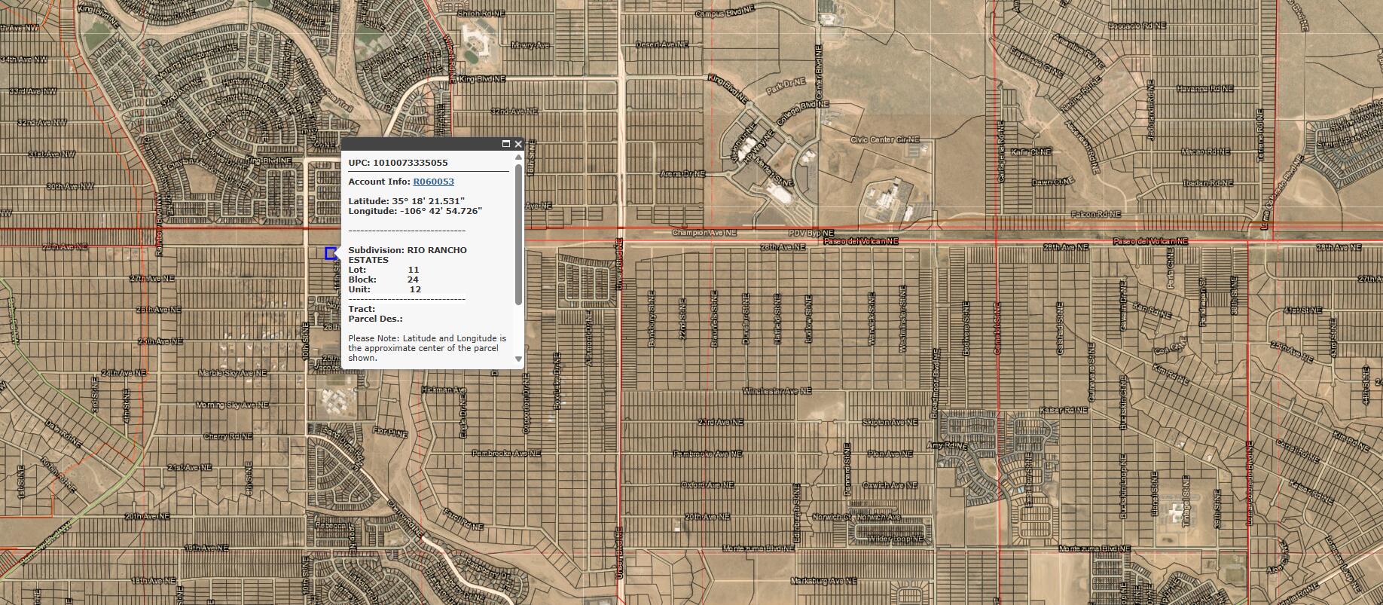Image resolution: width=1383 pixels, height=605 pixels.
Task: Maximize the parcel info popup
Action: coord(506,144)
